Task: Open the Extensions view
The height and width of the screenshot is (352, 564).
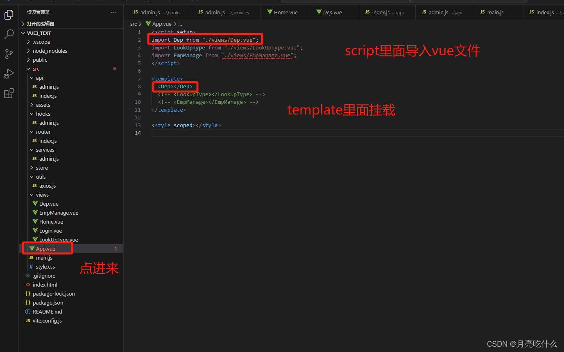Action: pyautogui.click(x=9, y=94)
